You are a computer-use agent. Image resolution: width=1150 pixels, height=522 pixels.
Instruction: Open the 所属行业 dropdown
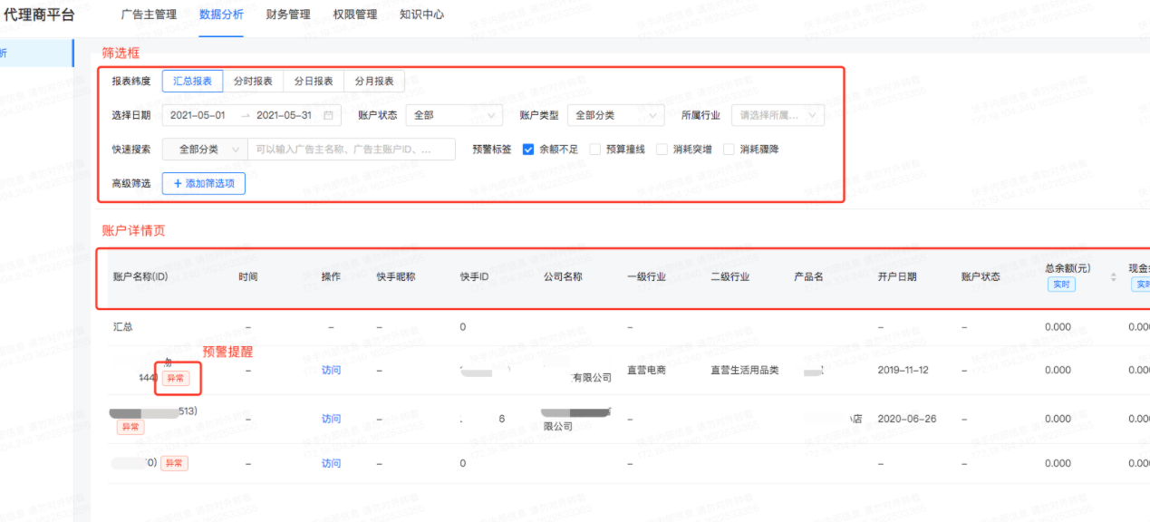tap(778, 115)
